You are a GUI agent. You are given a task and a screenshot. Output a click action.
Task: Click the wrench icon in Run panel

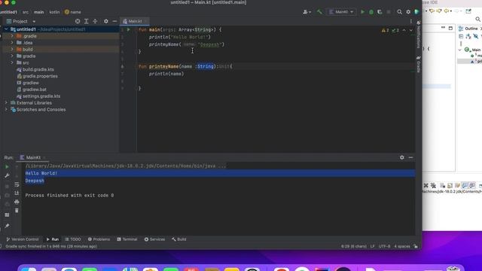tap(7, 175)
